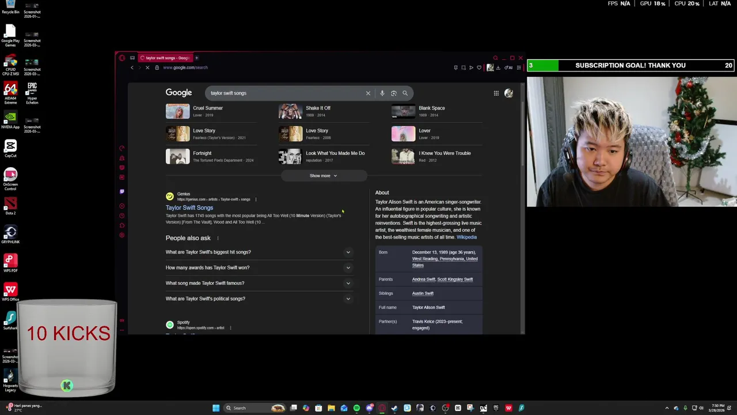Expand 'What are Taylor Swift's political songs?'
This screenshot has height=415, width=737.
[x=259, y=299]
